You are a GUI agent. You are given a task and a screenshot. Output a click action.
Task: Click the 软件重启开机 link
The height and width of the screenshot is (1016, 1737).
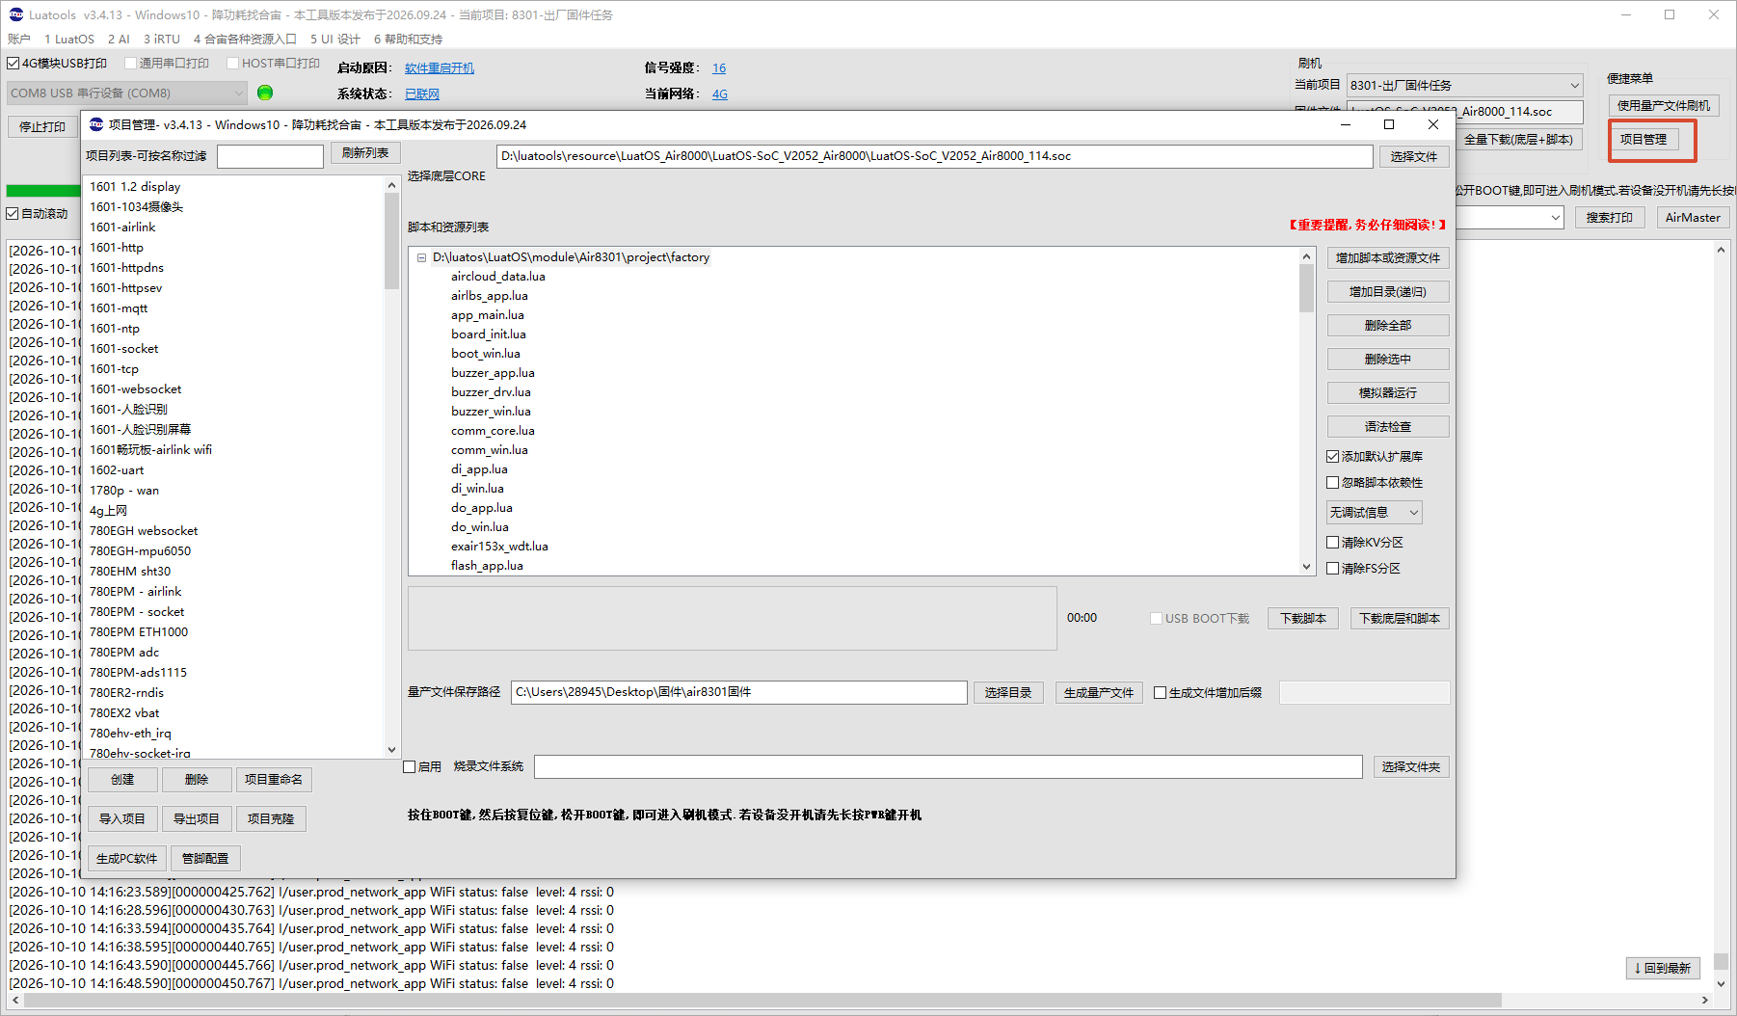coord(440,68)
